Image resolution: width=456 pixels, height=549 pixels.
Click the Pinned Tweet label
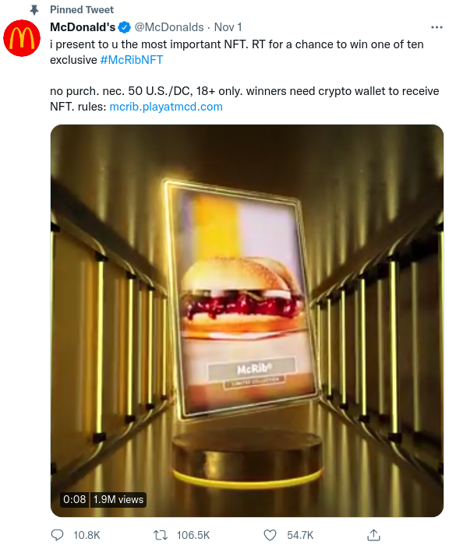[82, 10]
